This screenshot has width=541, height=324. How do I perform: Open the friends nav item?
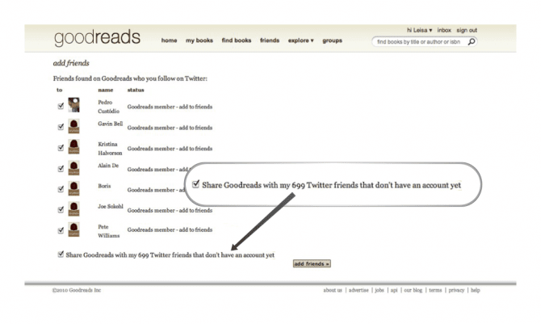[x=270, y=40]
